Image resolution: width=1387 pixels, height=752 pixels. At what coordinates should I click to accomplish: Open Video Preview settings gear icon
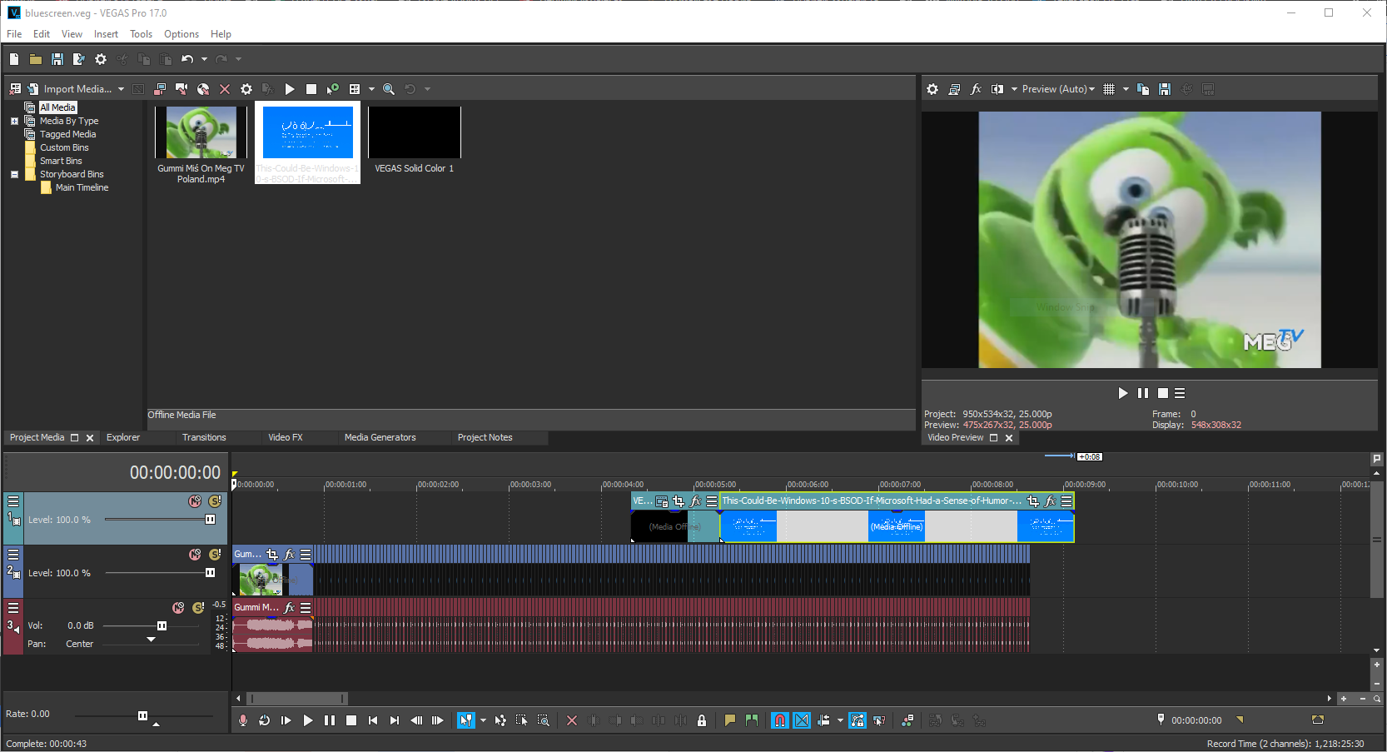(932, 89)
